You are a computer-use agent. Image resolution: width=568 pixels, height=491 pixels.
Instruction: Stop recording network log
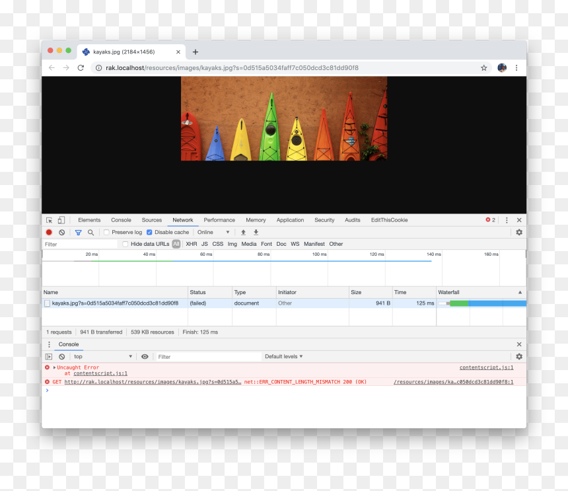49,232
